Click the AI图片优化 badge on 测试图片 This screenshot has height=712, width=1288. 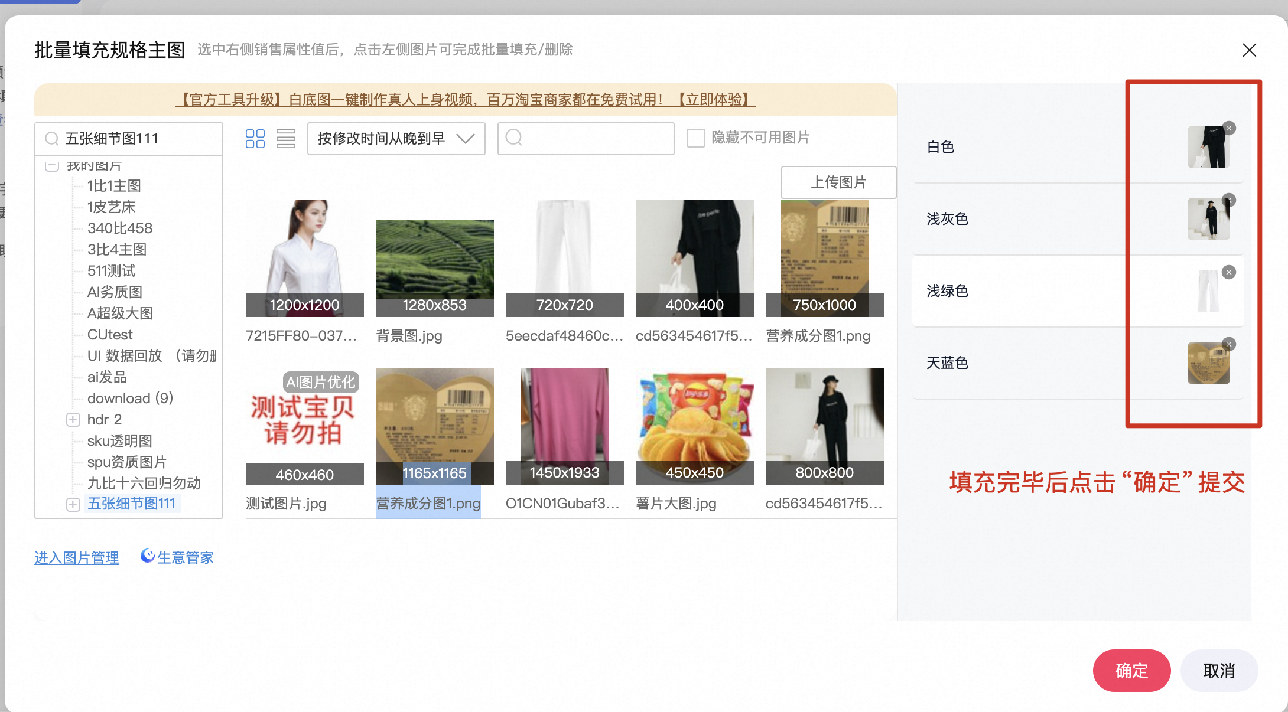(321, 383)
